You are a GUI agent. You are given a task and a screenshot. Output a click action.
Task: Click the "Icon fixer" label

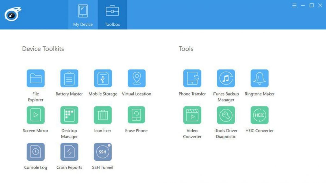pyautogui.click(x=103, y=131)
